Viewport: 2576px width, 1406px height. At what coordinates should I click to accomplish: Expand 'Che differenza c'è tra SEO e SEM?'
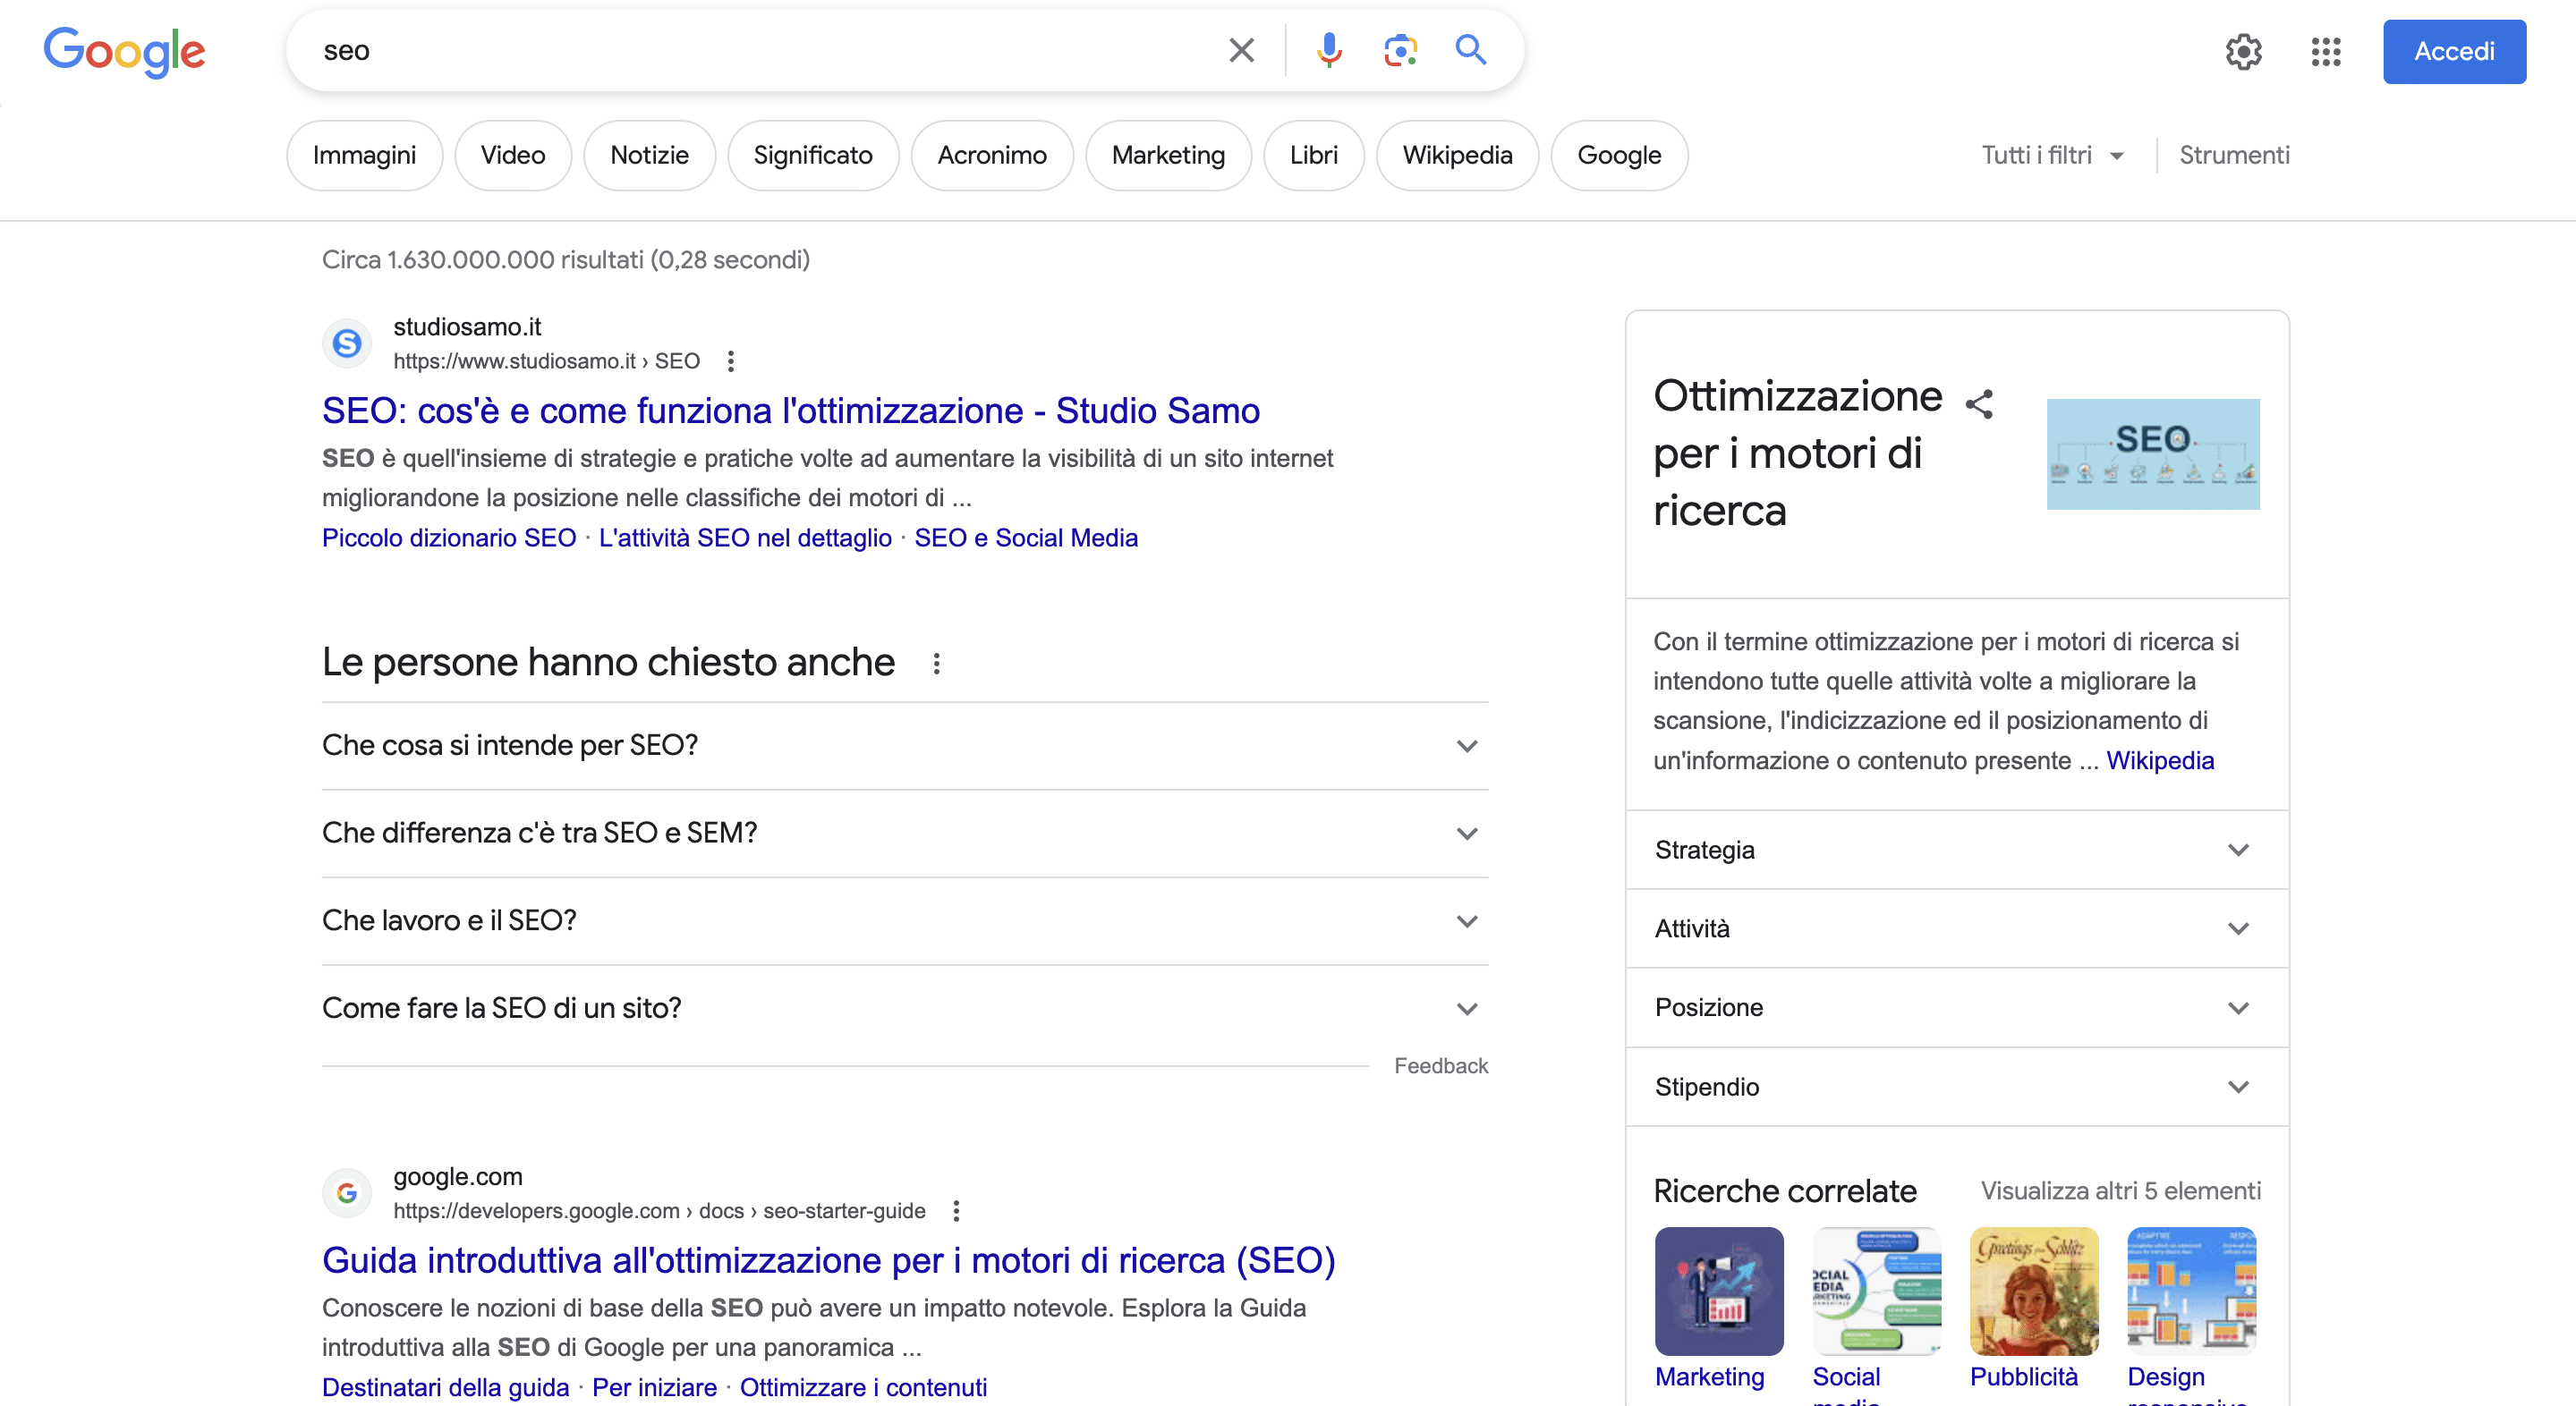(904, 834)
